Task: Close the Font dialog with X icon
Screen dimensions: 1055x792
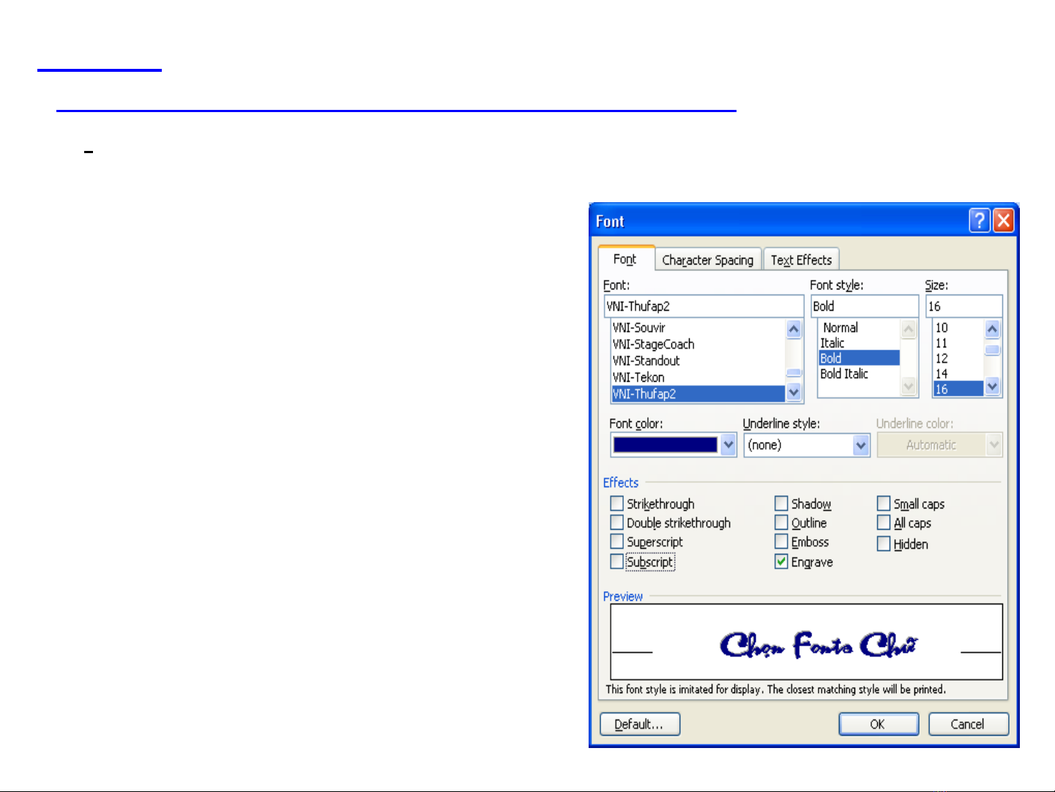Action: tap(1003, 221)
